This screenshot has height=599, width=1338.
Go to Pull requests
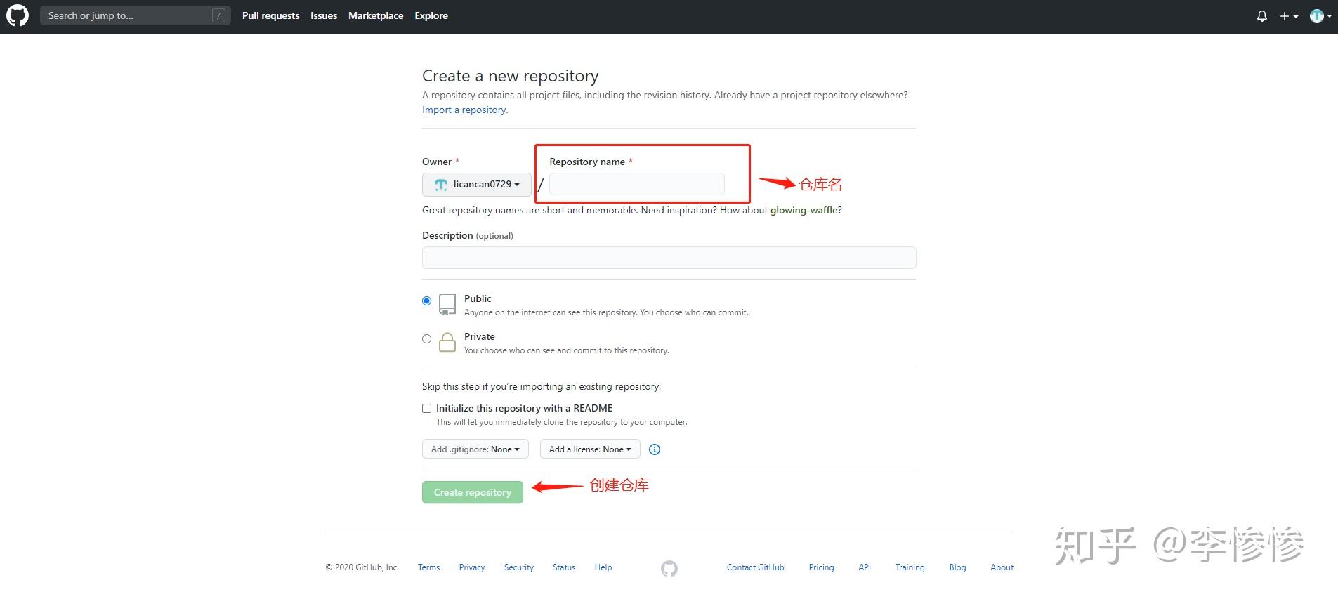[x=270, y=15]
